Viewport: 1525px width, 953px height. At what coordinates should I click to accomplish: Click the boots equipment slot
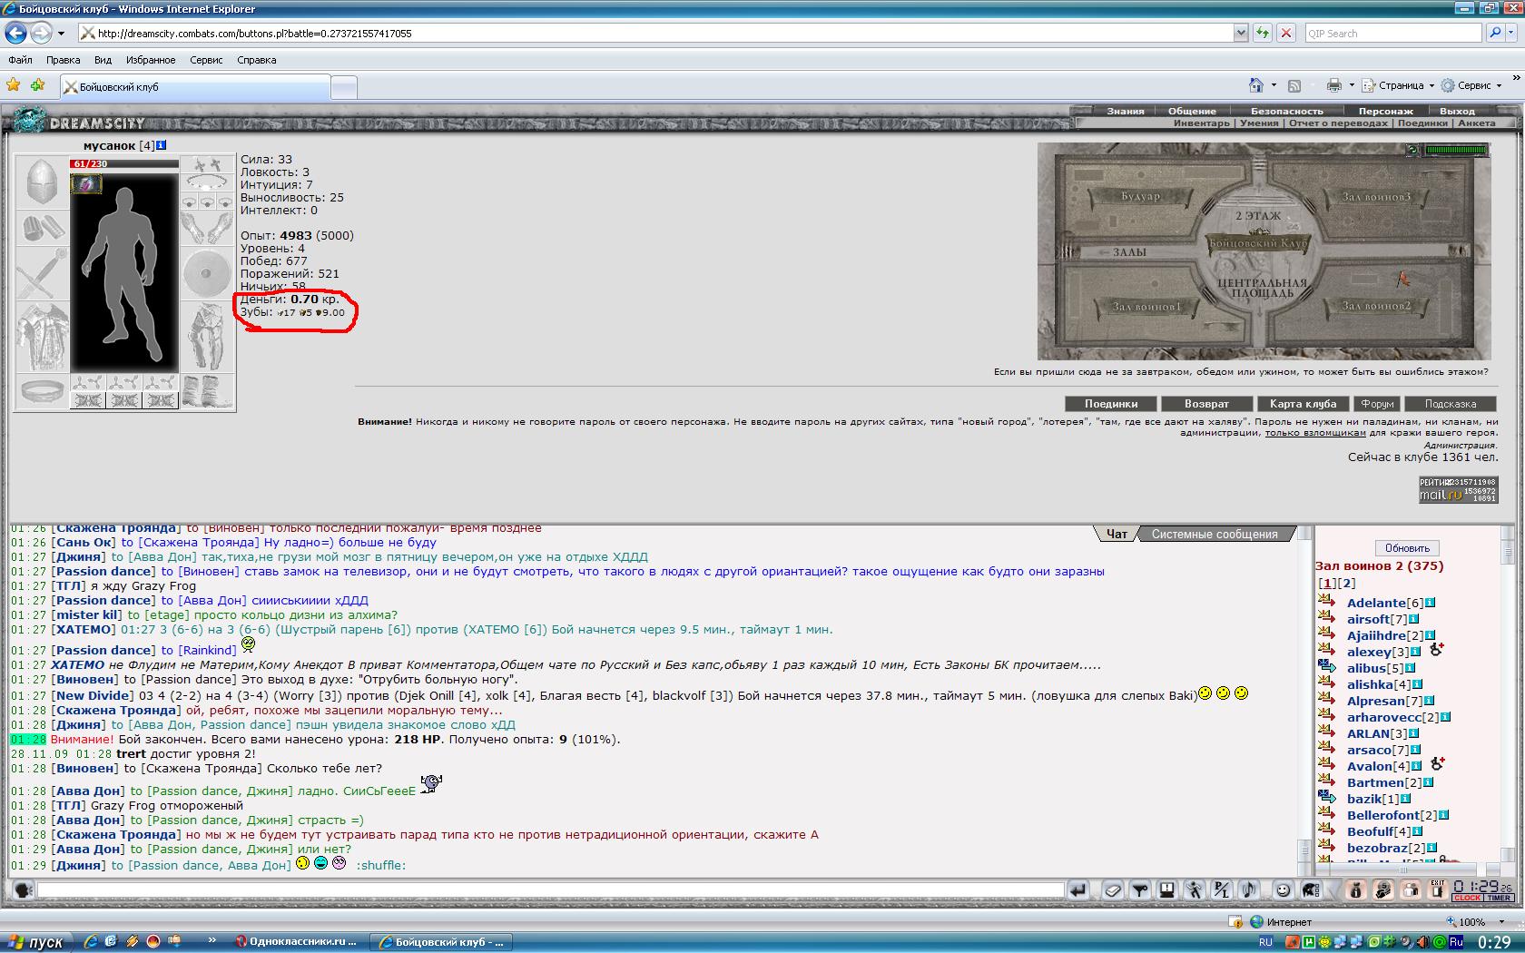pos(208,392)
